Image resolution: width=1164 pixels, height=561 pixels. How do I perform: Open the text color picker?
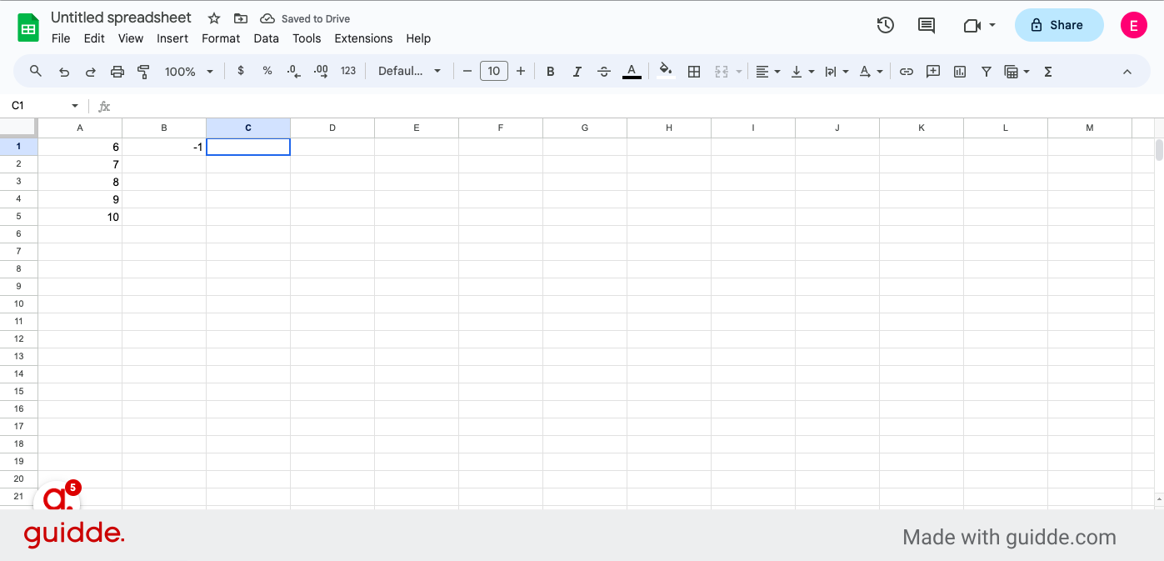pyautogui.click(x=632, y=71)
